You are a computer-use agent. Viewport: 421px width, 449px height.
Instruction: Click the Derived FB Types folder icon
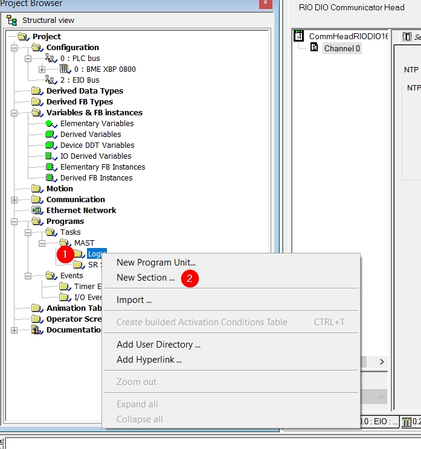37,102
